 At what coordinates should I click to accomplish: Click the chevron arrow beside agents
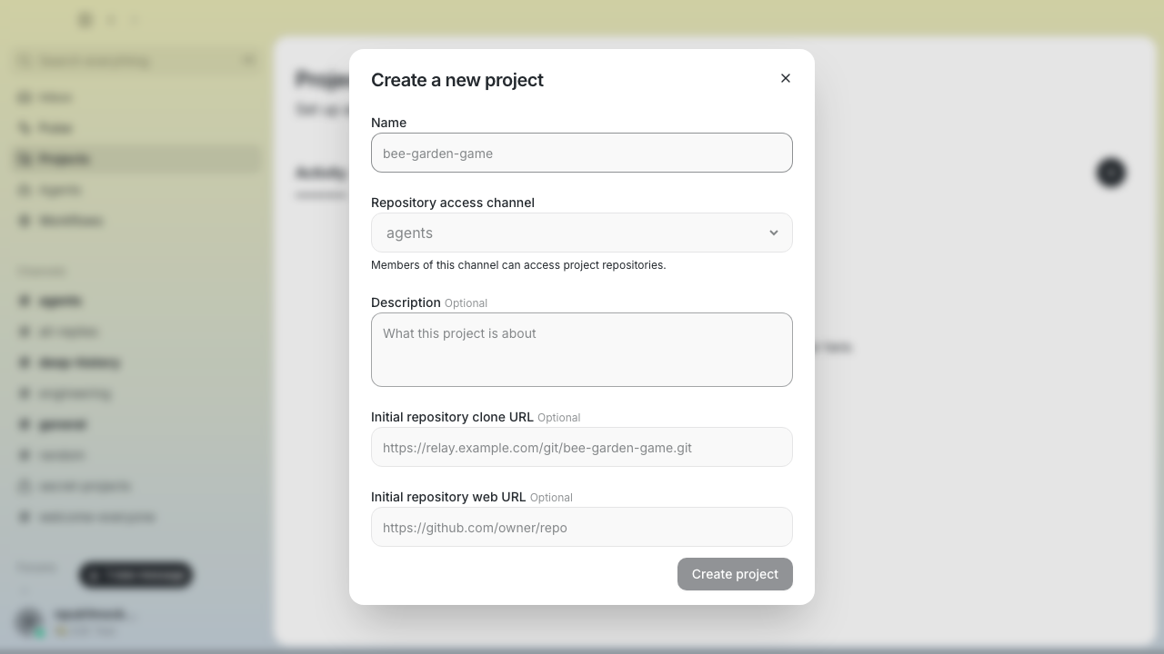[x=774, y=233]
